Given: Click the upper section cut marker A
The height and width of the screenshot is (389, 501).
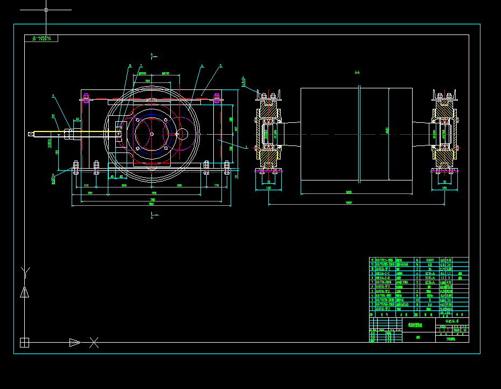Looking at the screenshot, I should (x=152, y=54).
